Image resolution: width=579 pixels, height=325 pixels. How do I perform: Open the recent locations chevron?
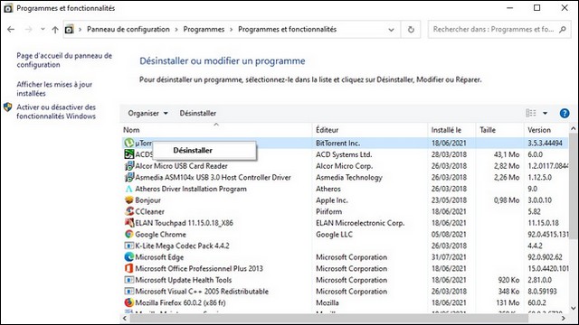coord(43,29)
